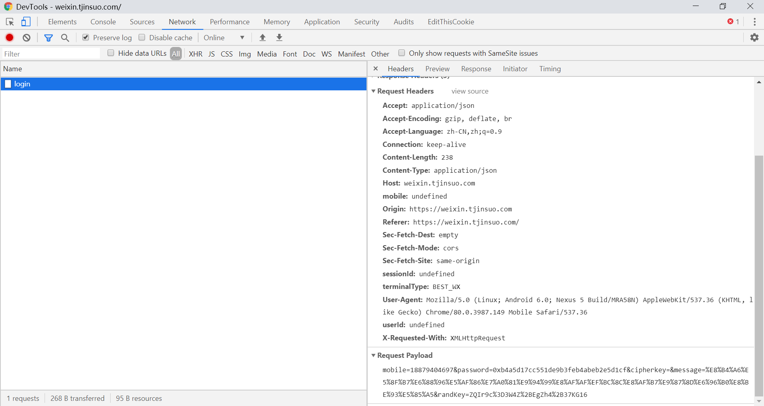Image resolution: width=764 pixels, height=406 pixels.
Task: Open the Performance panel
Action: 230,22
